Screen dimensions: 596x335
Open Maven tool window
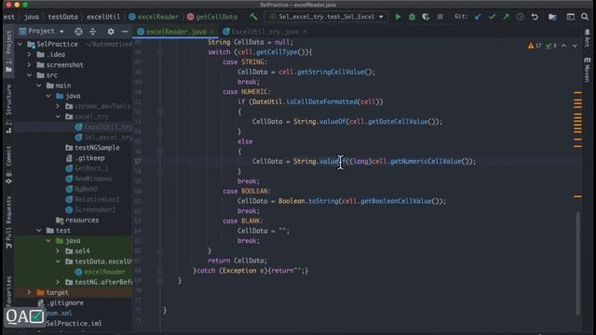(588, 69)
